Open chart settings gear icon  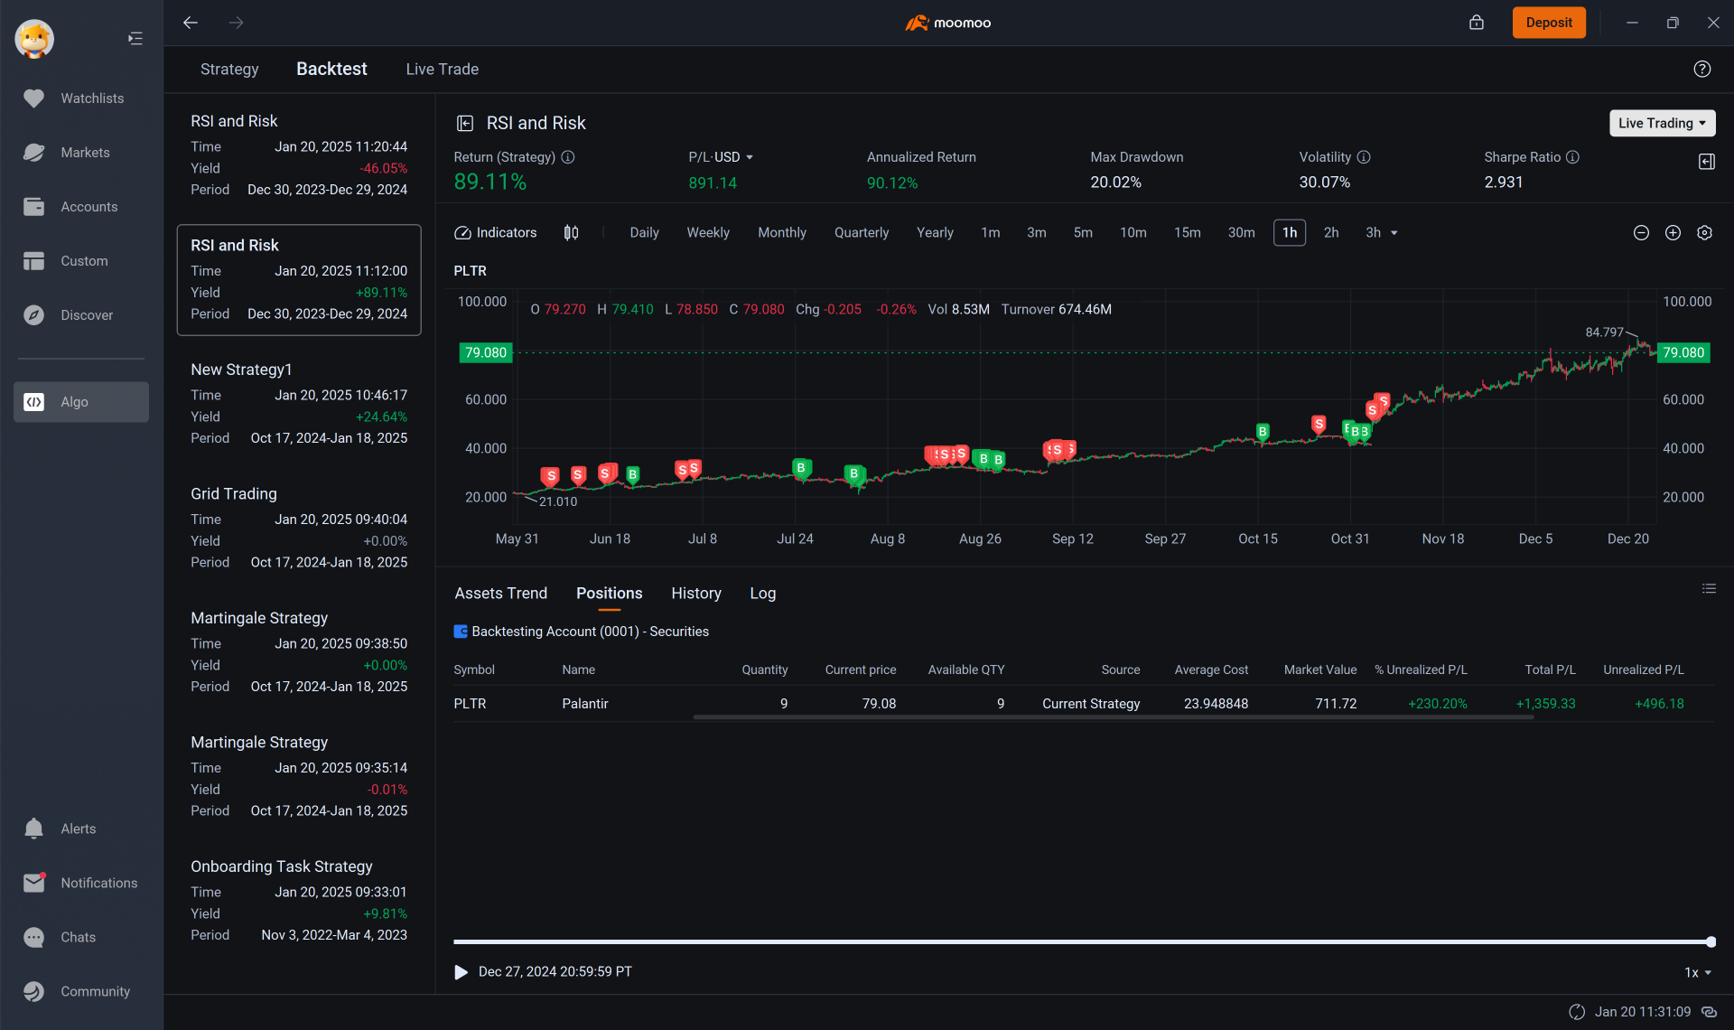(x=1705, y=233)
